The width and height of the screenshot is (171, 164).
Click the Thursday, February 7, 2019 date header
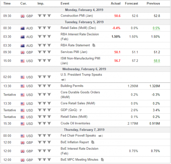[84, 130]
